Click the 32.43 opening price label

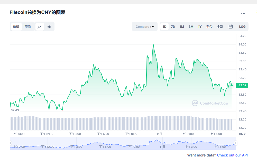click(x=15, y=110)
